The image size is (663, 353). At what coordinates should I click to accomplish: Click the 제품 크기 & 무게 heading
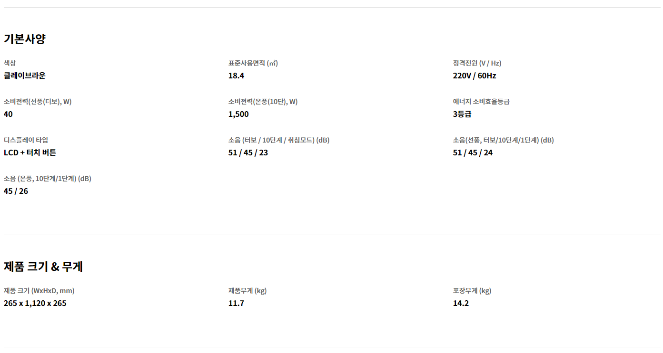tap(43, 267)
